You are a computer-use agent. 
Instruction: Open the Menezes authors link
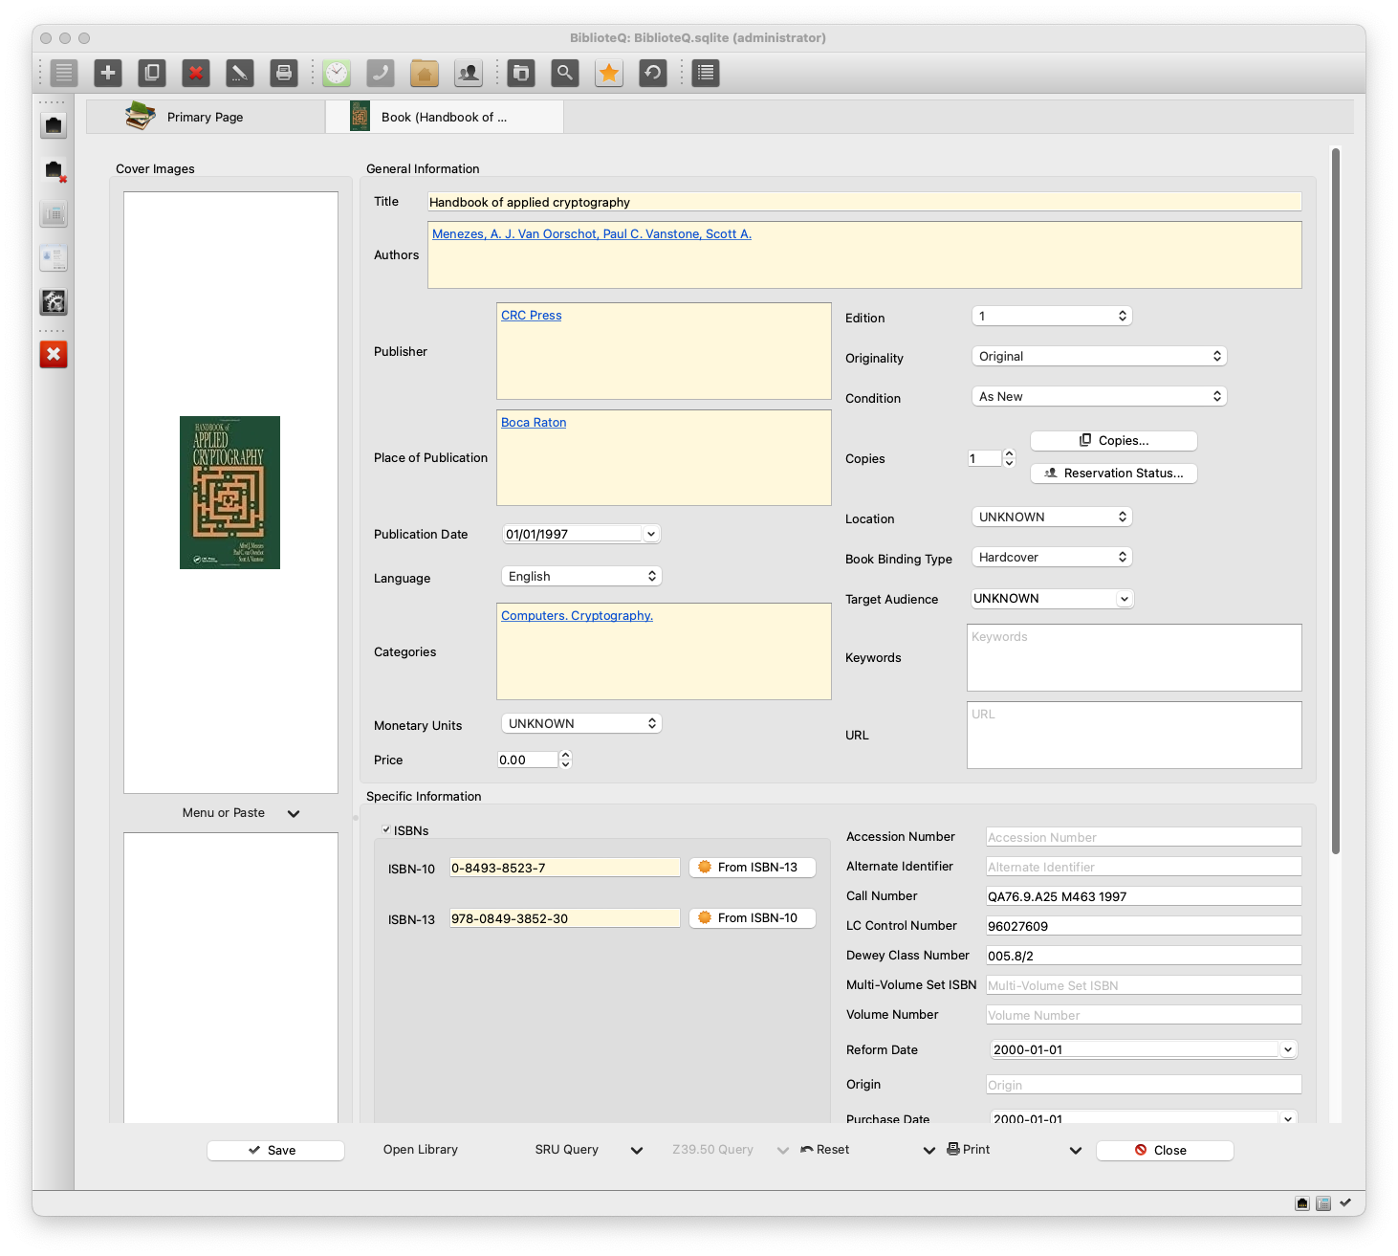click(x=592, y=234)
